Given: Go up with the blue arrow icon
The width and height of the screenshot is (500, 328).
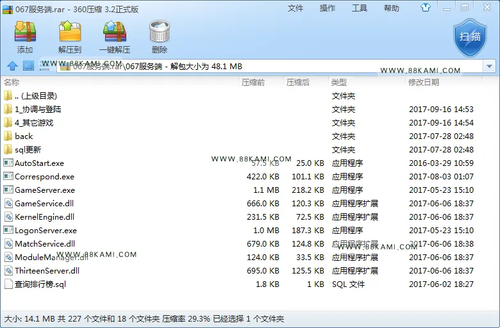Looking at the screenshot, I should click(12, 66).
